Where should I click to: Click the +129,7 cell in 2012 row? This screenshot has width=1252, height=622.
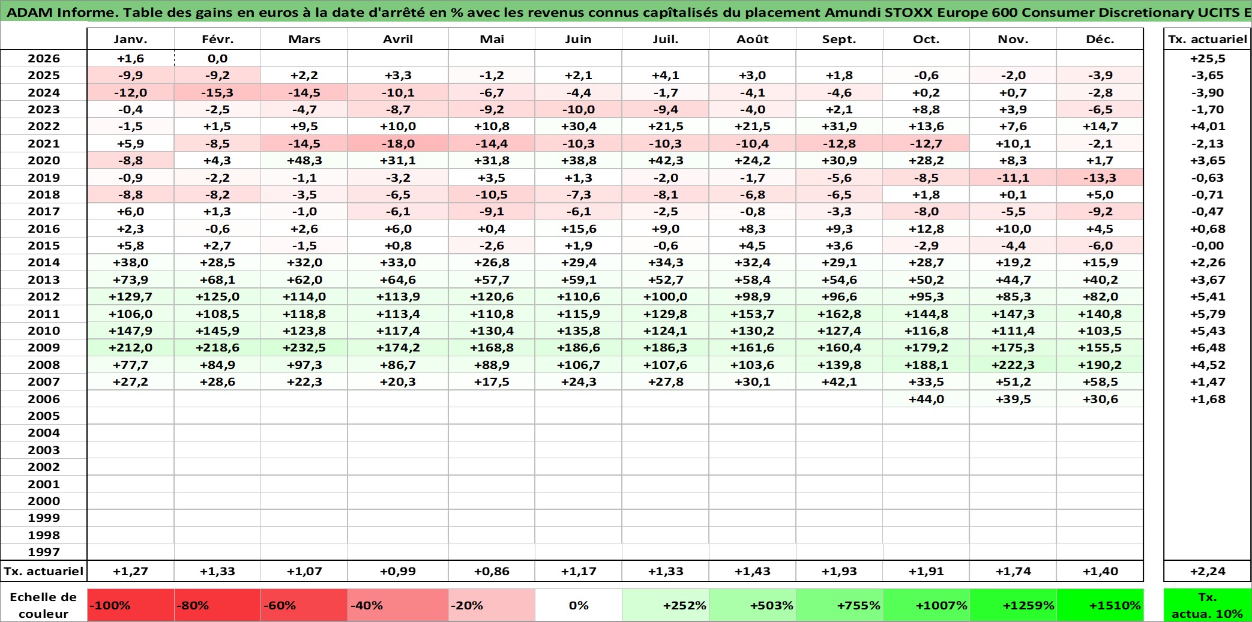[131, 296]
